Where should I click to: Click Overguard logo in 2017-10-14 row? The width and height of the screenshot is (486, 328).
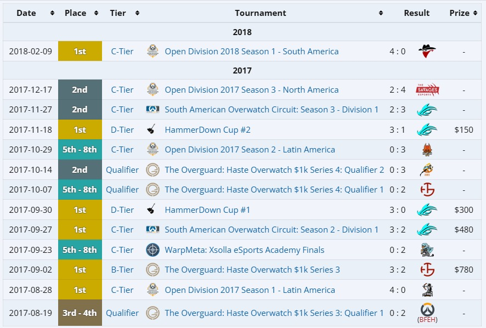153,170
